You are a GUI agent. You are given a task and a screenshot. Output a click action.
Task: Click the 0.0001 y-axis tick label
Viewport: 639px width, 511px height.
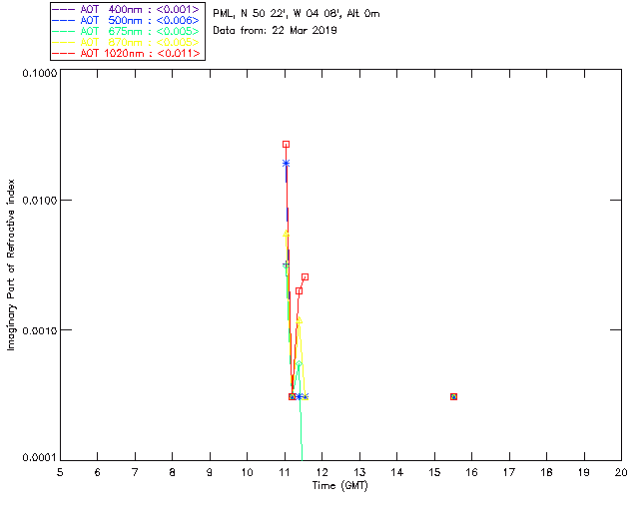coord(39,458)
